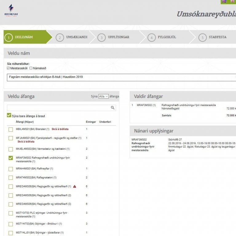Jump to the Fylgiskjöl step
The height and width of the screenshot is (236, 236).
(x=163, y=37)
